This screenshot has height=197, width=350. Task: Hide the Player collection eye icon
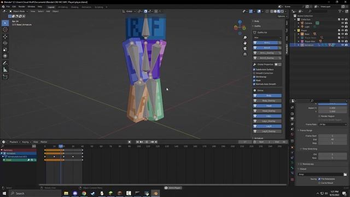coord(343,31)
